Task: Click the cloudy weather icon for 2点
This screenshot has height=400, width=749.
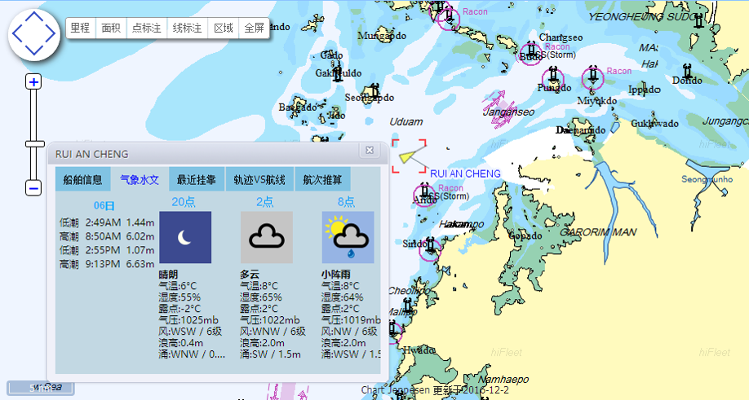Action: tap(266, 237)
